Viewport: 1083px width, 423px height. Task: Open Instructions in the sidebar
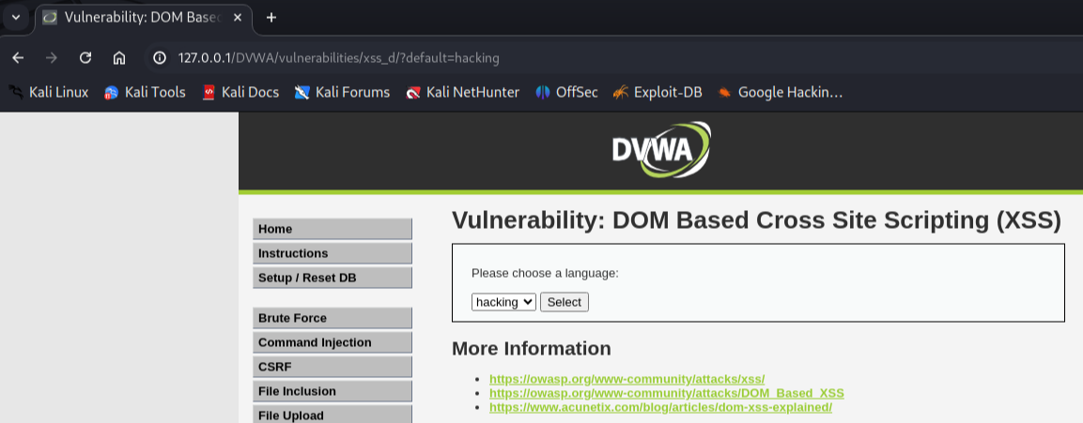tap(333, 253)
